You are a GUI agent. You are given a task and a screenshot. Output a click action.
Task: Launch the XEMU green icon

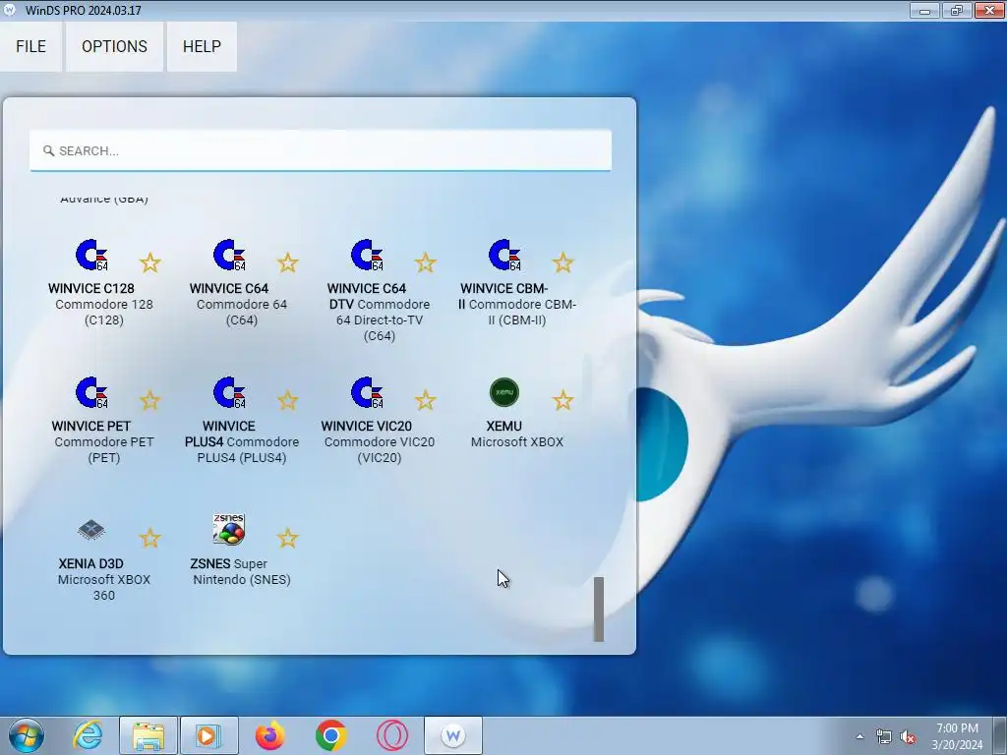[x=504, y=392]
